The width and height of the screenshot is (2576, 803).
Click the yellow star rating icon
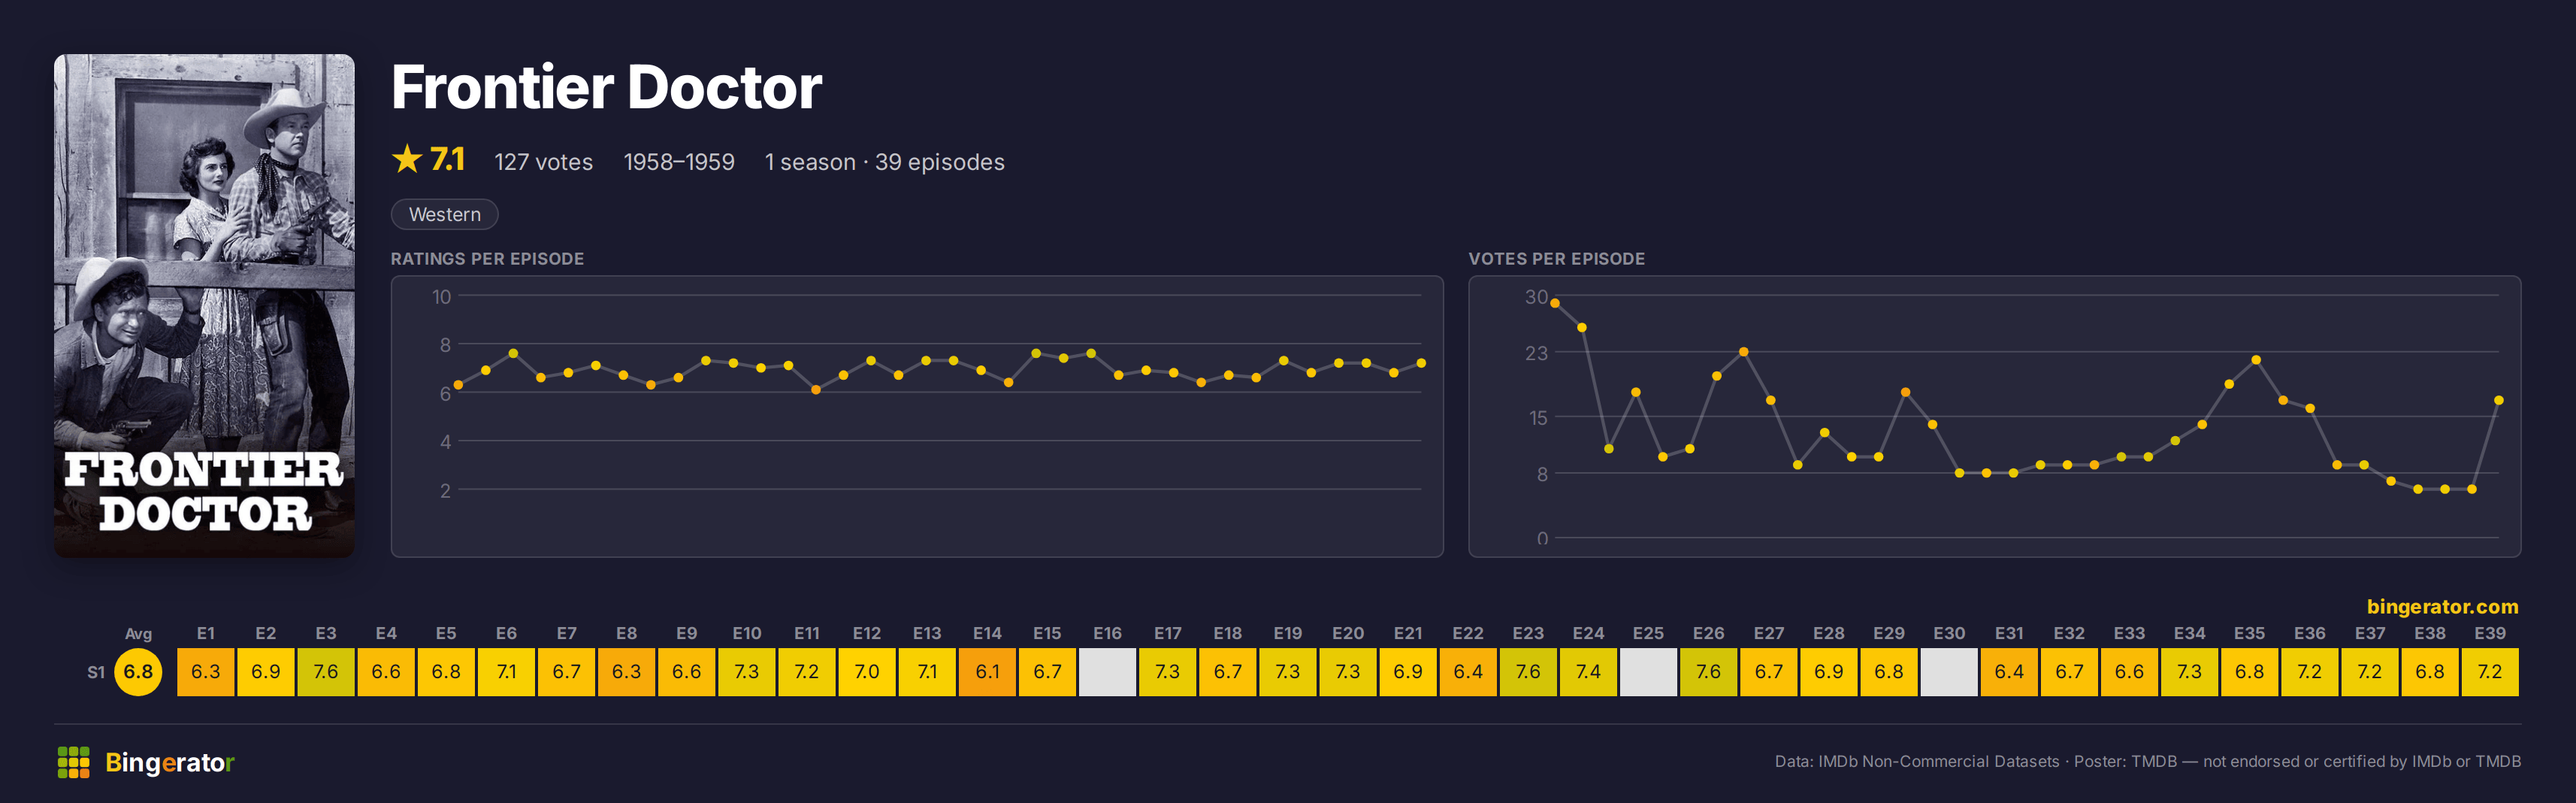407,159
